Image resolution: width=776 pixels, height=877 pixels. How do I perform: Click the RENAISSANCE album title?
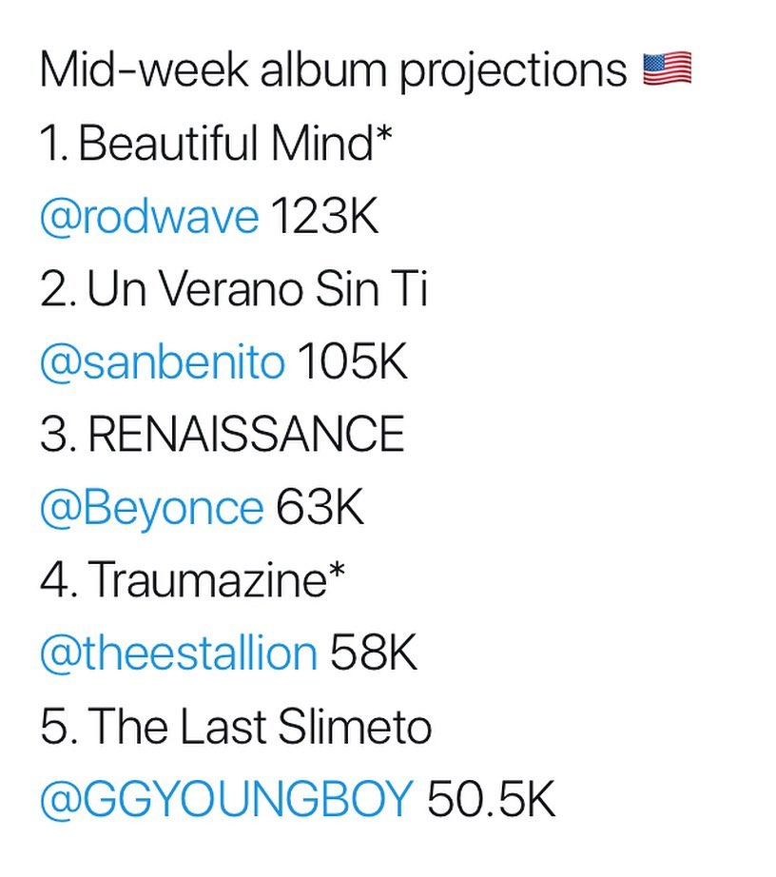[246, 435]
